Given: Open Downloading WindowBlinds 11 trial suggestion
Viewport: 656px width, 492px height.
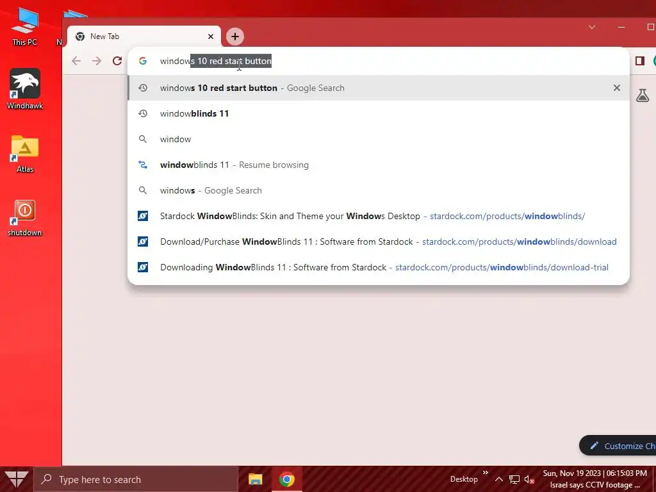Looking at the screenshot, I should [x=378, y=267].
